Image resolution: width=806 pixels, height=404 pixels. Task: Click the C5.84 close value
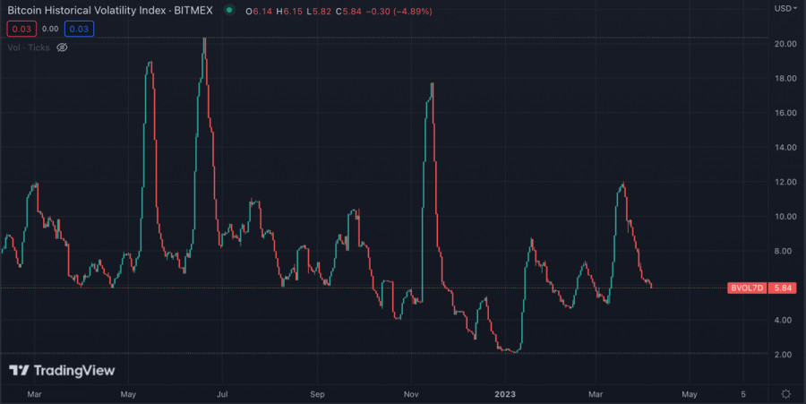click(x=348, y=12)
